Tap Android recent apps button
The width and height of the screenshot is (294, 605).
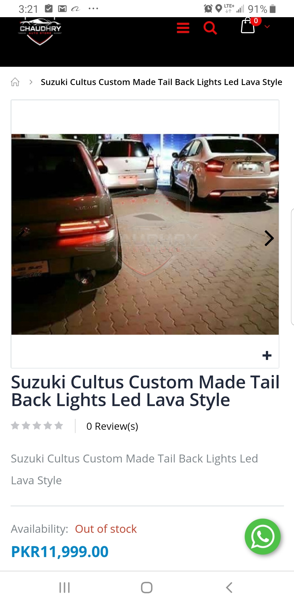65,587
